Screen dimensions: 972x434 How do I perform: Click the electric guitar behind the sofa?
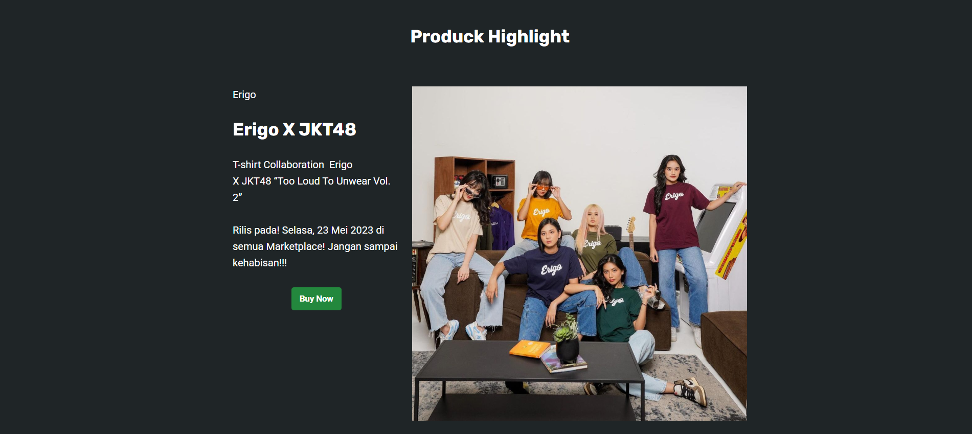pyautogui.click(x=631, y=233)
